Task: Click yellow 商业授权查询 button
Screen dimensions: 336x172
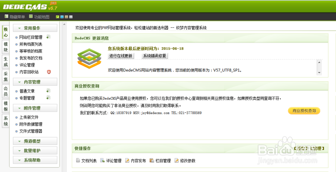Action: click(304, 111)
